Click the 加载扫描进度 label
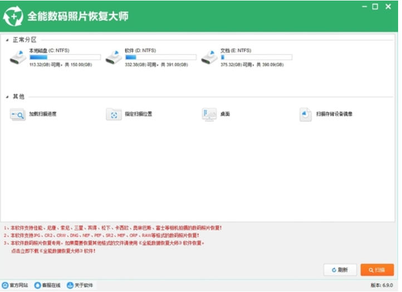 click(x=43, y=114)
